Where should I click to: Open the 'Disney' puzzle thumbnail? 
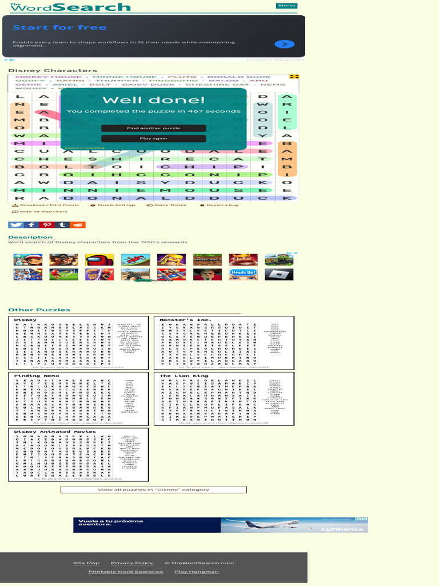pos(78,343)
